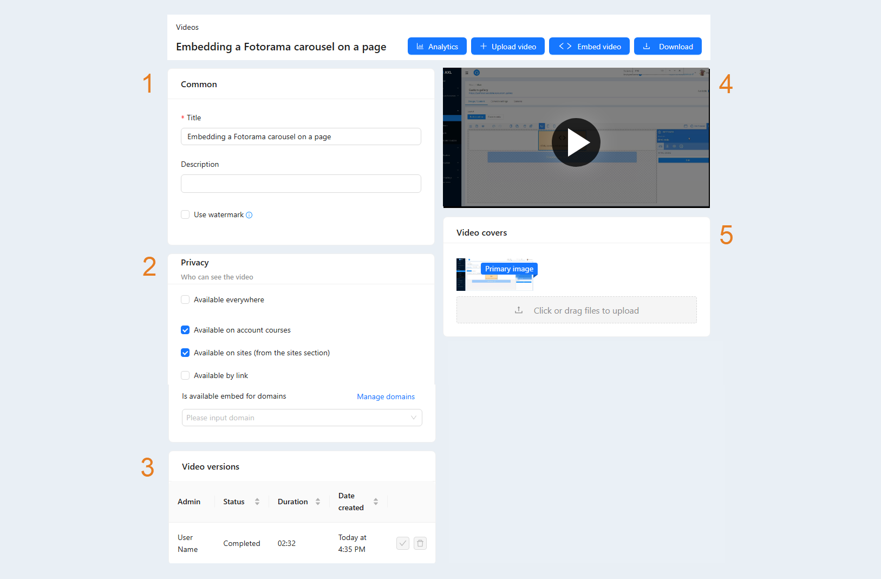This screenshot has height=579, width=881.
Task: Go to the Videos breadcrumb
Action: tap(187, 27)
